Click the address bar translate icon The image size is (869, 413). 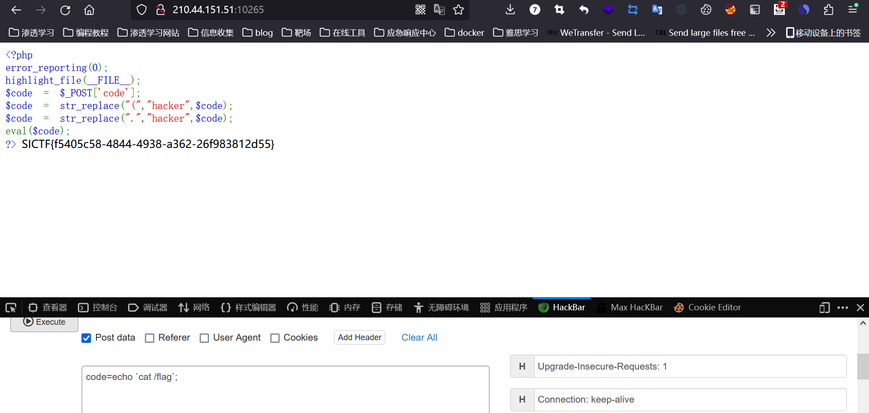pyautogui.click(x=439, y=9)
